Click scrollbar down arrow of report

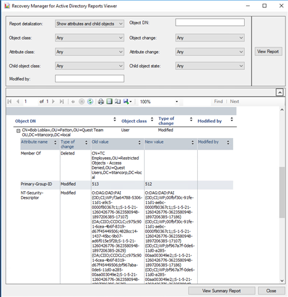coord(282,281)
